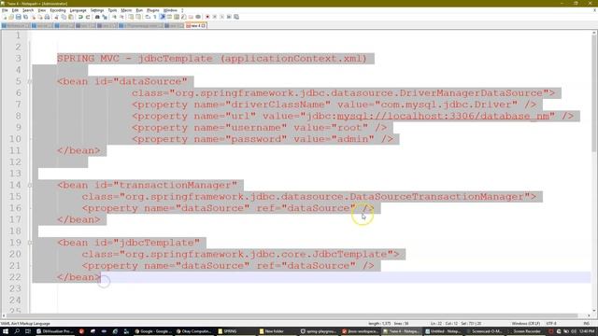Open the Search menu

click(28, 10)
